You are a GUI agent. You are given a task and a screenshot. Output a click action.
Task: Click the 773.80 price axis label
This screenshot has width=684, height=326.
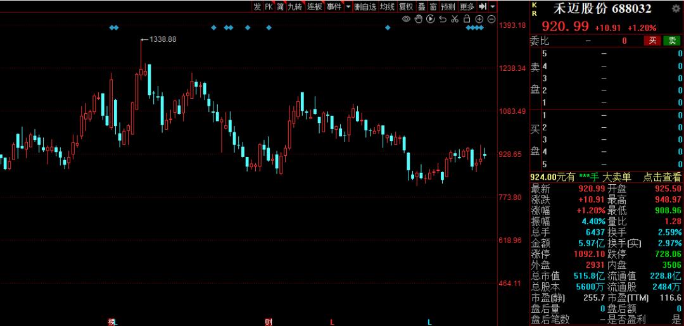[x=510, y=197]
